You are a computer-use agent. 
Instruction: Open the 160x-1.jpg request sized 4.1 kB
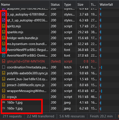15,103
